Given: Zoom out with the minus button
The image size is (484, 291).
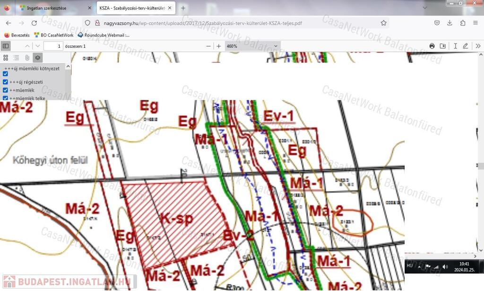Looking at the screenshot, I should pyautogui.click(x=208, y=46).
